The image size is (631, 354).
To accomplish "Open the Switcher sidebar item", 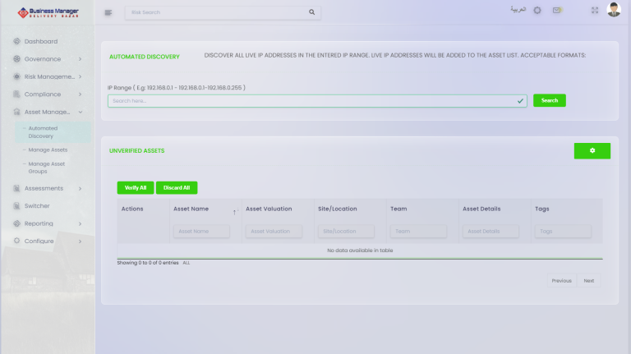I will tap(37, 205).
